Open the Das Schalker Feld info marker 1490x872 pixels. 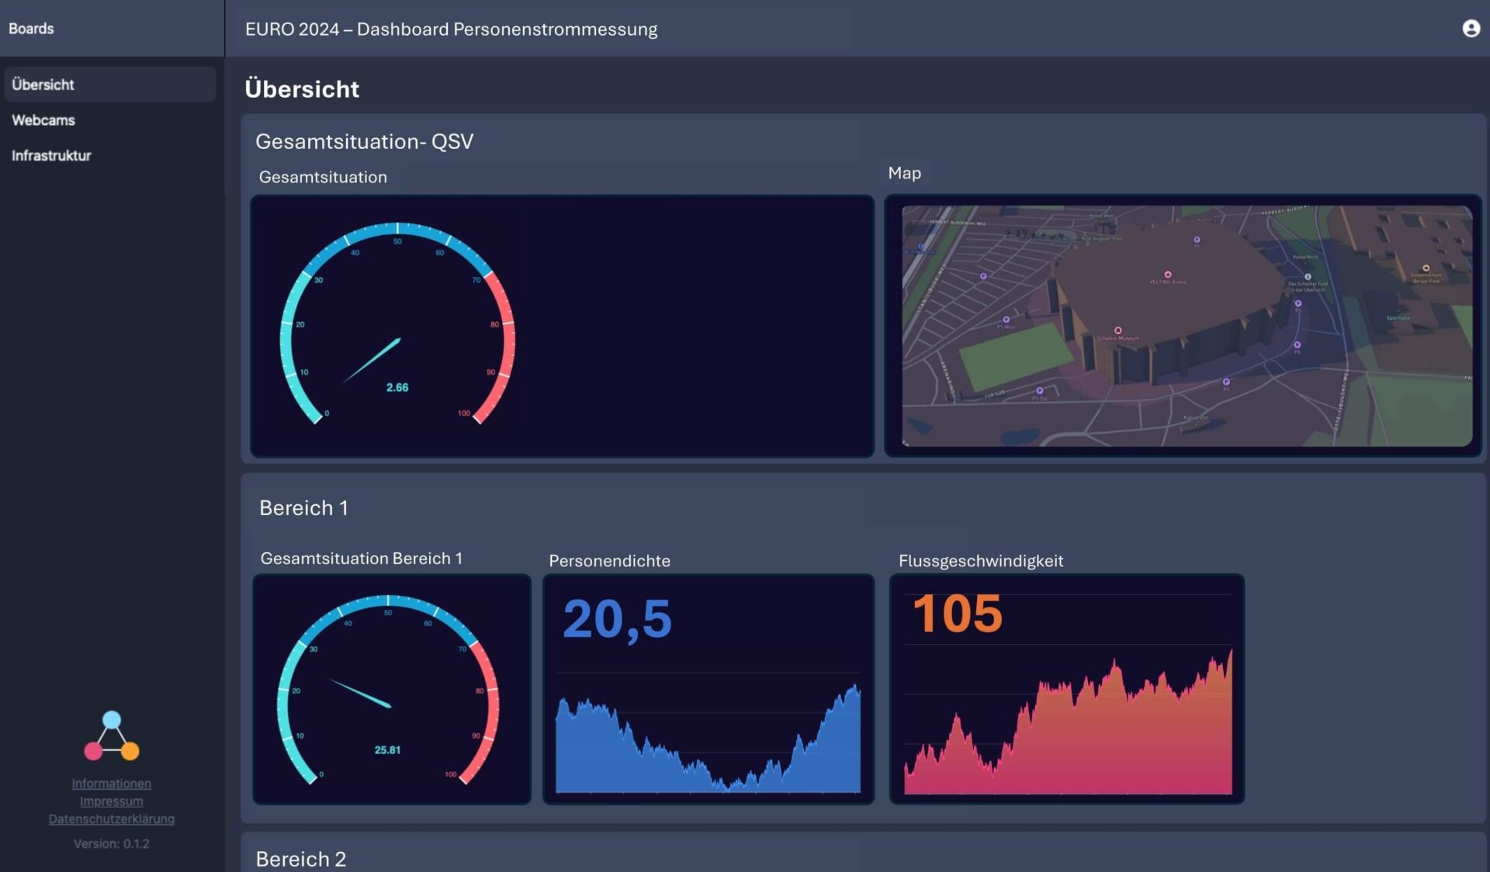coord(1308,275)
